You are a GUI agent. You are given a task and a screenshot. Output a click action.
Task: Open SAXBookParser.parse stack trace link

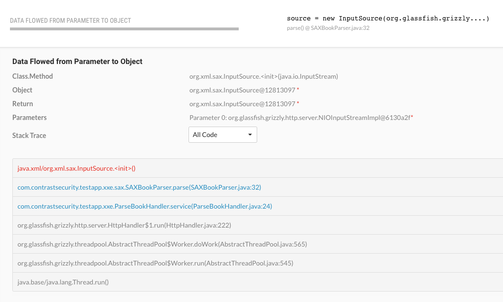[x=139, y=187]
